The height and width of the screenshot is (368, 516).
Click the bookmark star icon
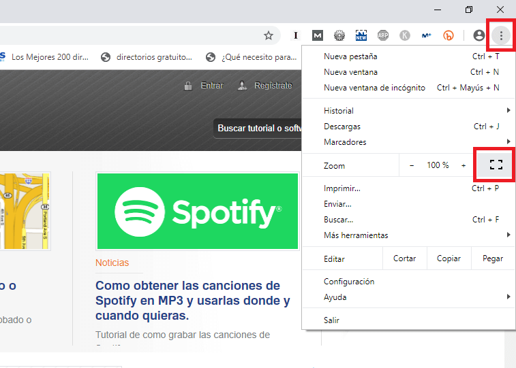click(x=269, y=35)
